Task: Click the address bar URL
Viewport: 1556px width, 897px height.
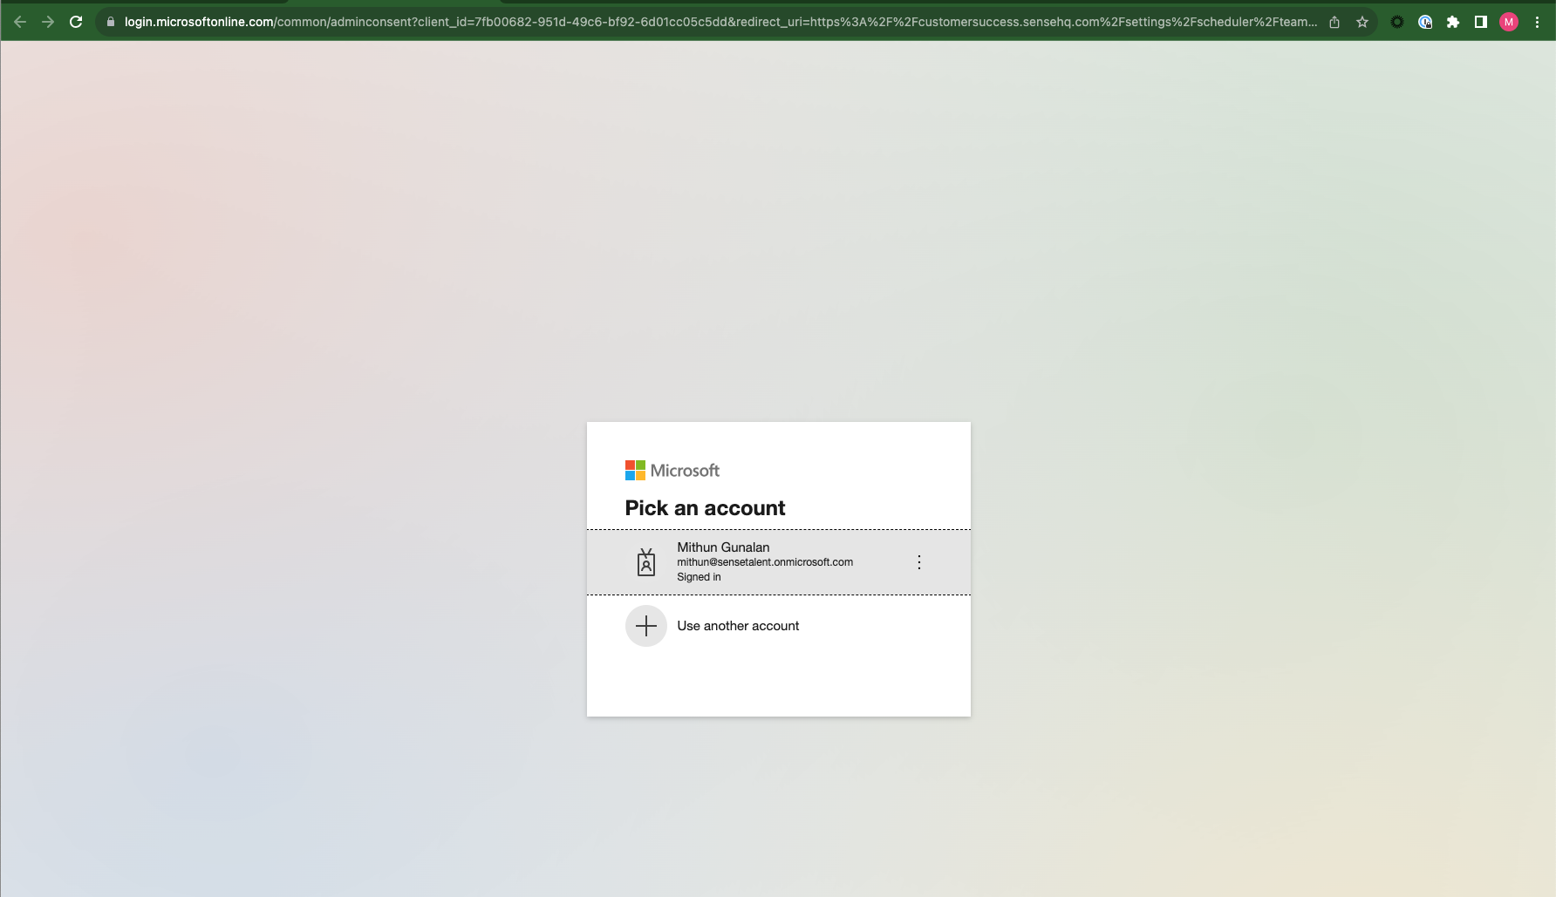Action: (x=720, y=22)
